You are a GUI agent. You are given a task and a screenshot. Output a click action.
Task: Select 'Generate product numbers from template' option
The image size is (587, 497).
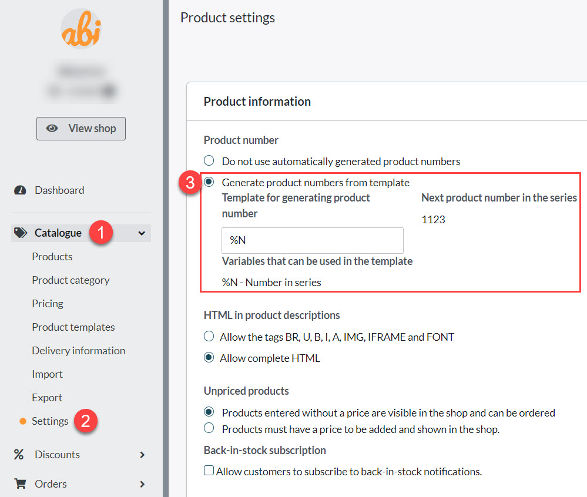[209, 182]
